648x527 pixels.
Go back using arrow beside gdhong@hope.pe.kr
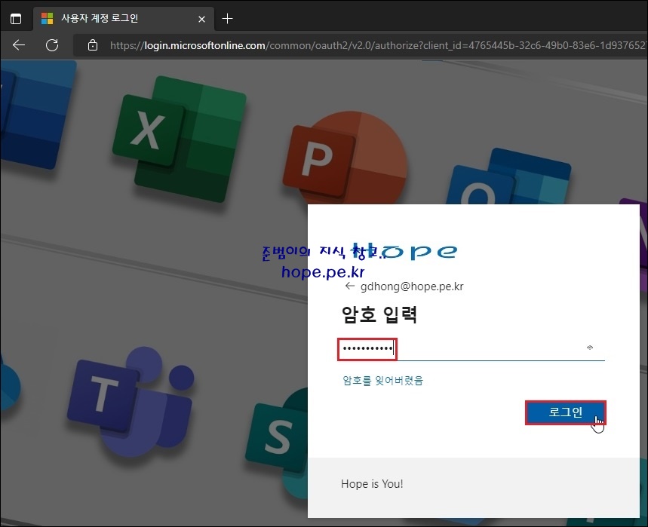pyautogui.click(x=349, y=286)
